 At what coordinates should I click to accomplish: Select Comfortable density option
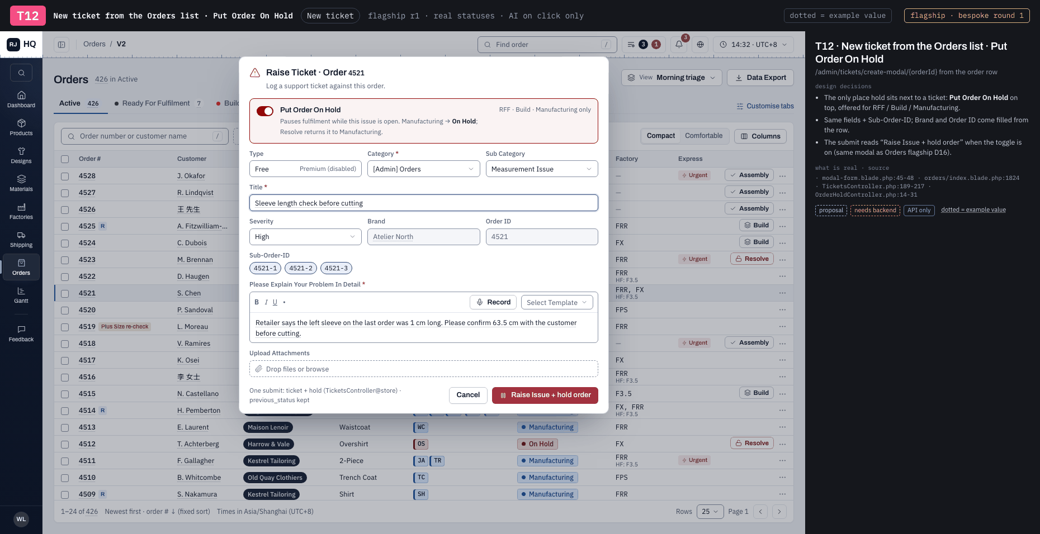(703, 136)
